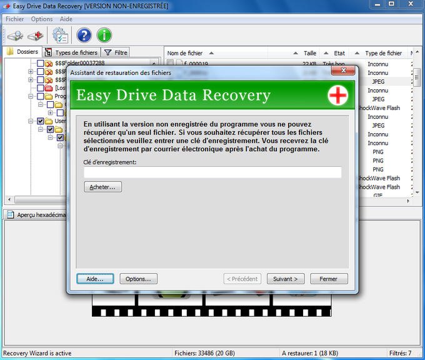Click the funnel icon on Filtre tab
425x360 pixels.
point(108,52)
